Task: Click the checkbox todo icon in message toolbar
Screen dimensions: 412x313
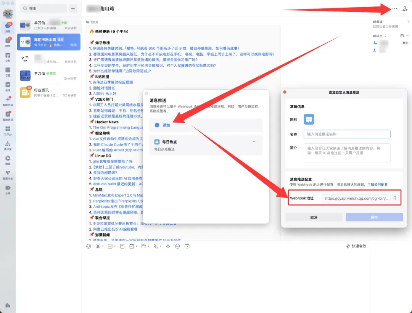Action: coord(132,246)
